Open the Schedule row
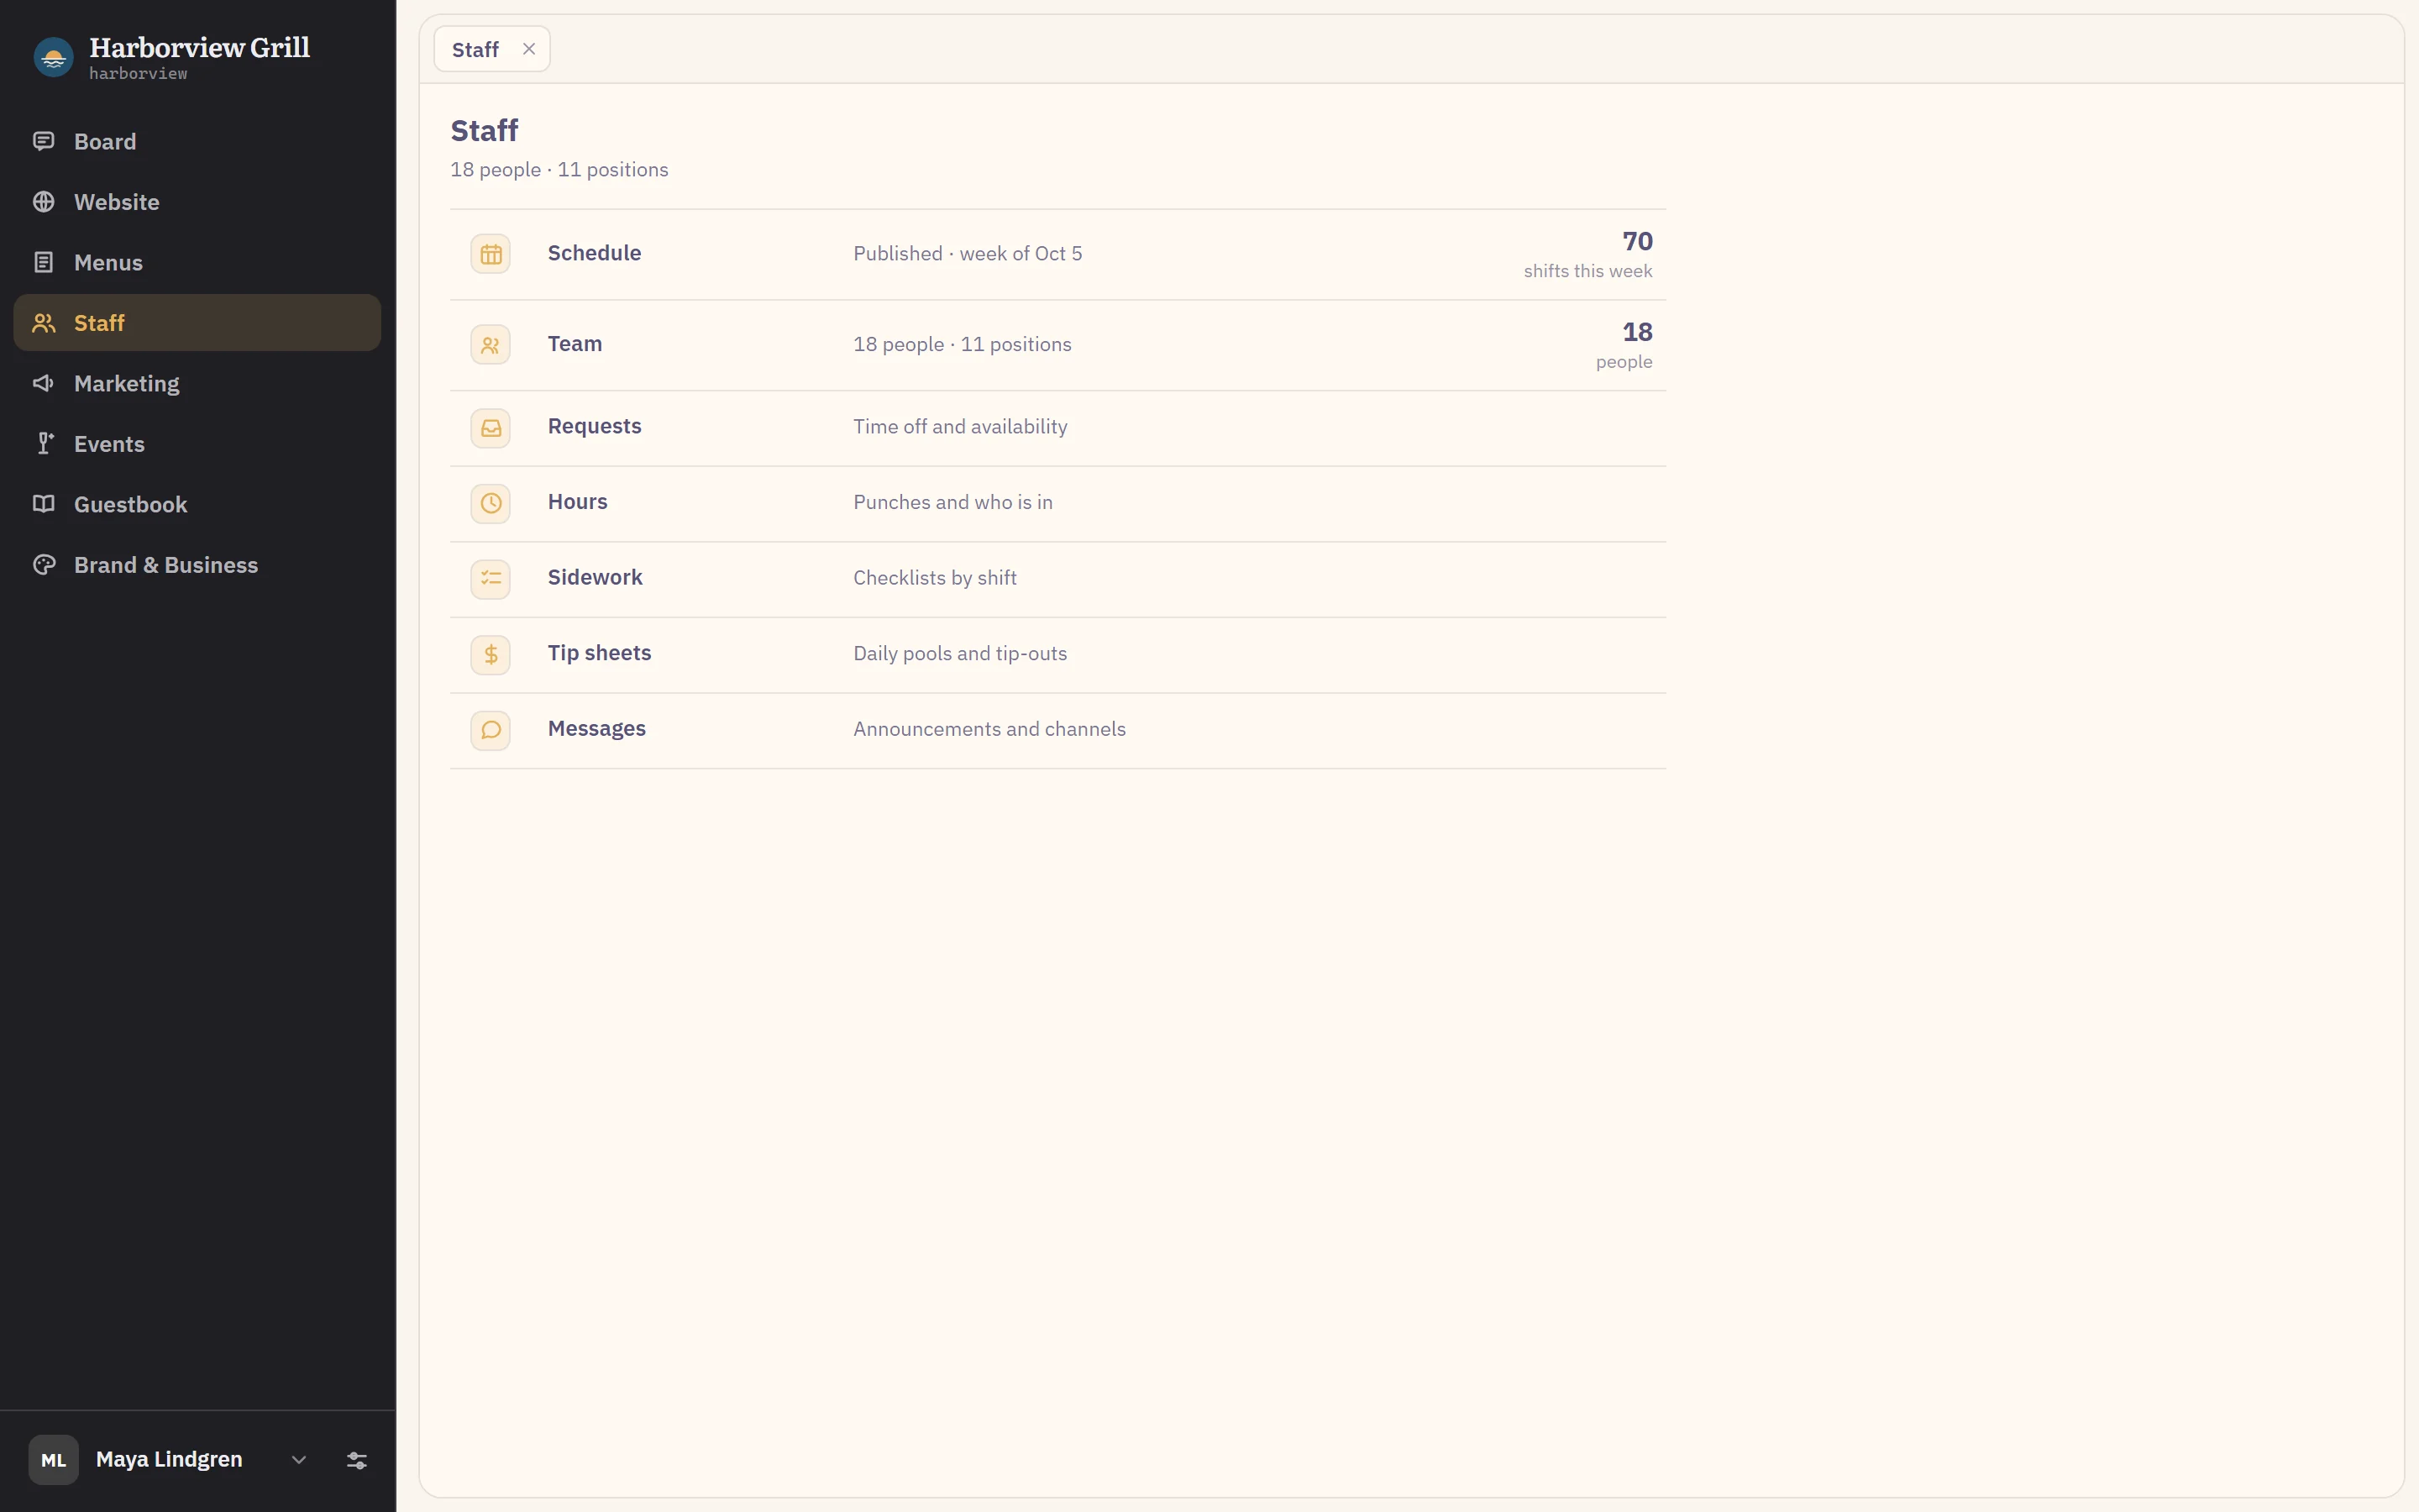2419x1512 pixels. [1057, 254]
